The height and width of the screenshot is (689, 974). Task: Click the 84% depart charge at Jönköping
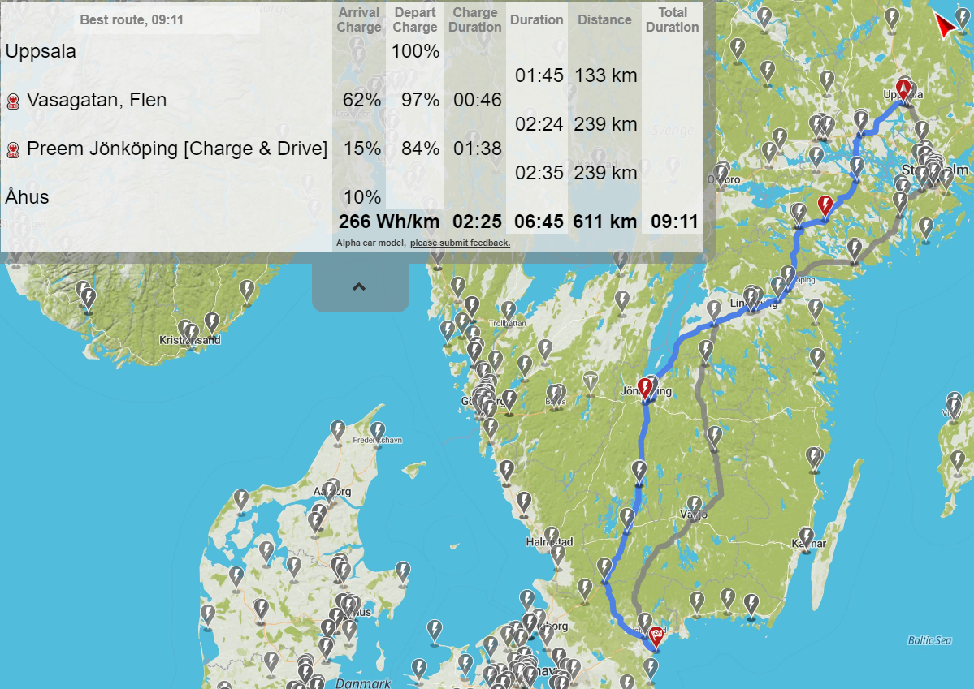point(421,149)
